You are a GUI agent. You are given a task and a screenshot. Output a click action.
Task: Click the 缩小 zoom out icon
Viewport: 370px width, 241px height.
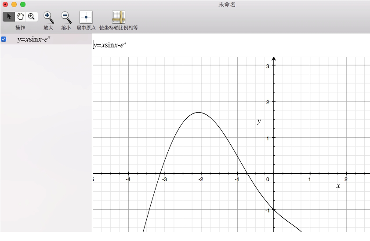coord(66,17)
